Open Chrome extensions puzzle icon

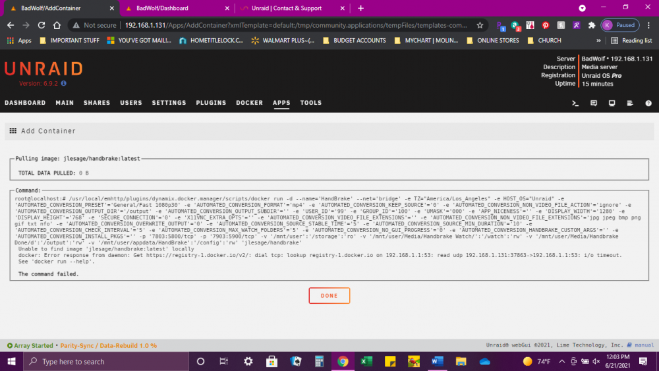tap(592, 25)
